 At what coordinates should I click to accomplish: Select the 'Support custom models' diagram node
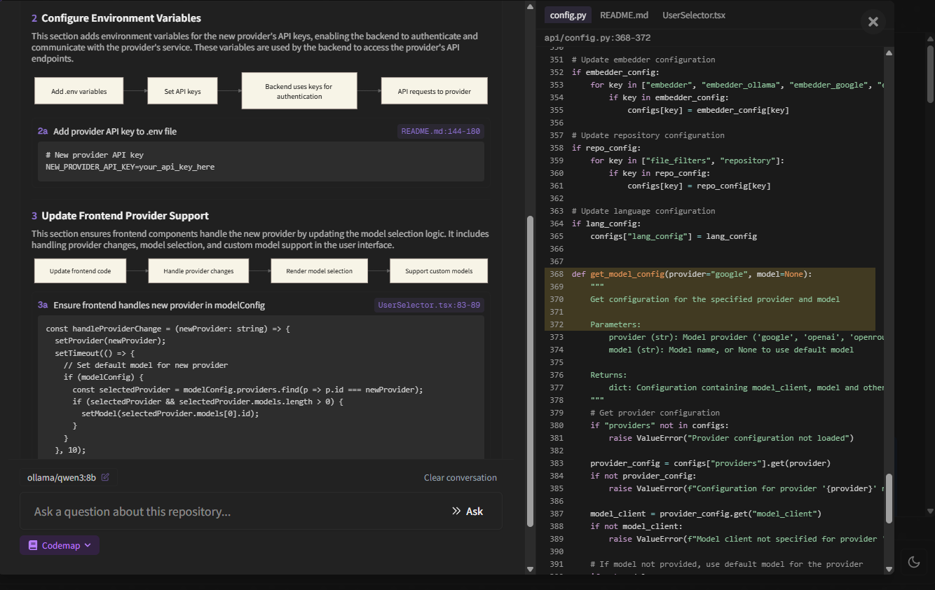click(x=439, y=270)
